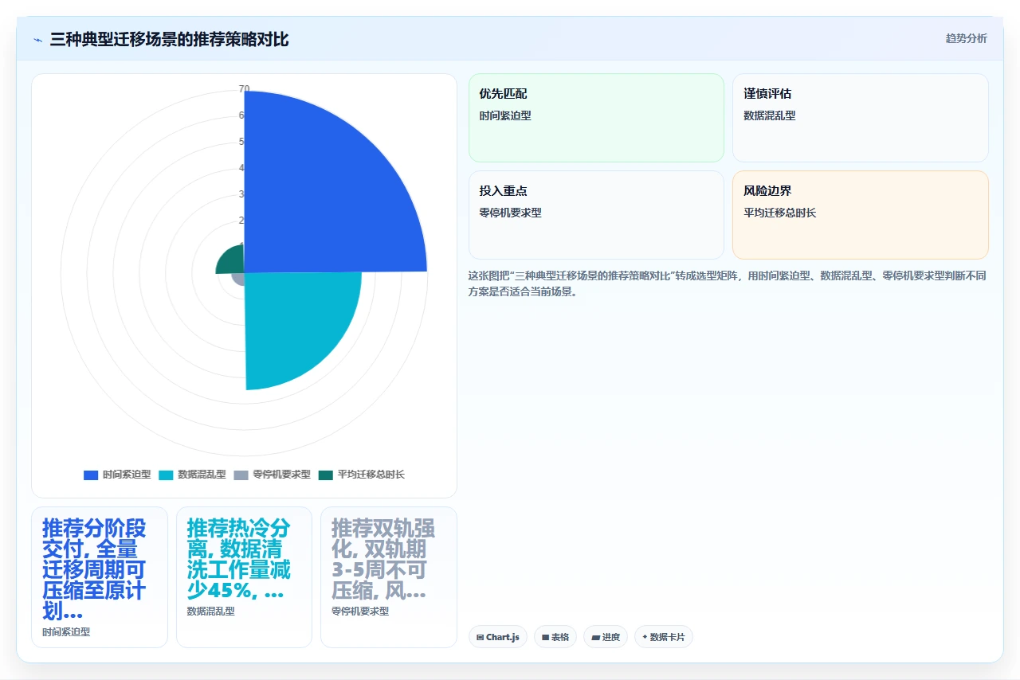Click 平均迁移总时长 text in 风险边界 card
The image size is (1020, 680).
tap(780, 213)
